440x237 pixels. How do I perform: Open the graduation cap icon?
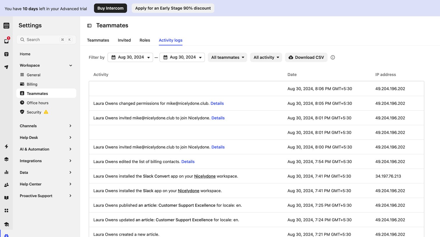(x=6, y=224)
